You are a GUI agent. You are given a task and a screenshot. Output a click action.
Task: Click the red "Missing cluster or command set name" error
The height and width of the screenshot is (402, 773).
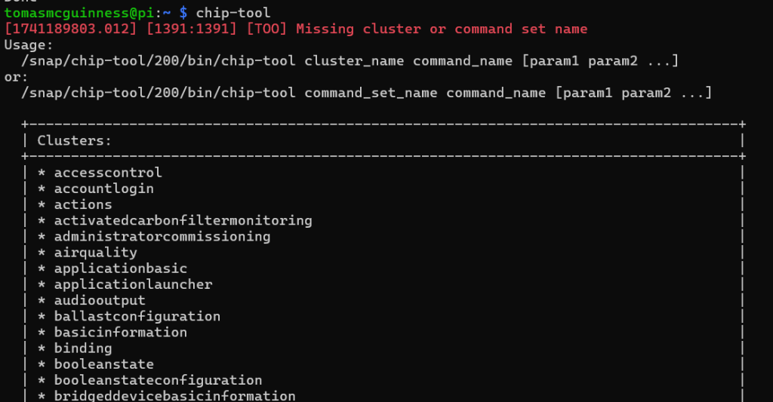coord(441,29)
